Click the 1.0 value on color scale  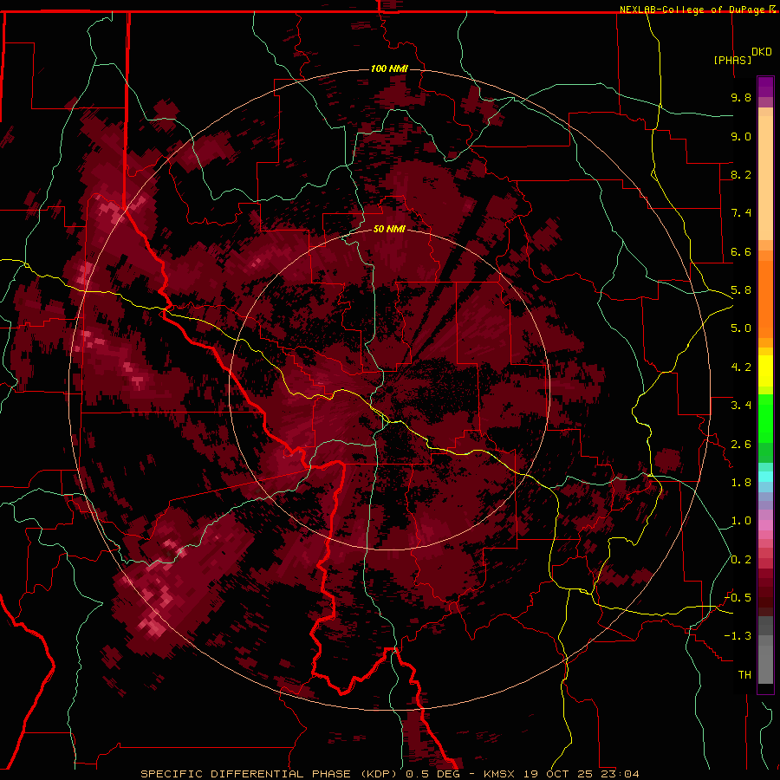click(741, 521)
